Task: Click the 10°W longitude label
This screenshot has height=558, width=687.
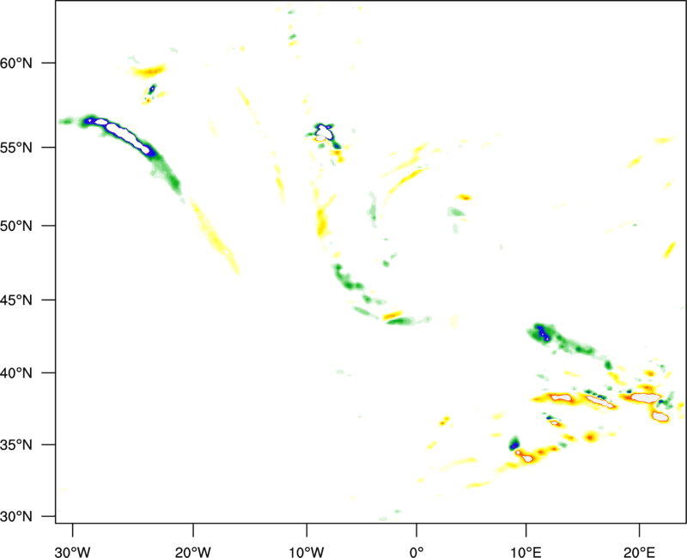Action: (307, 552)
